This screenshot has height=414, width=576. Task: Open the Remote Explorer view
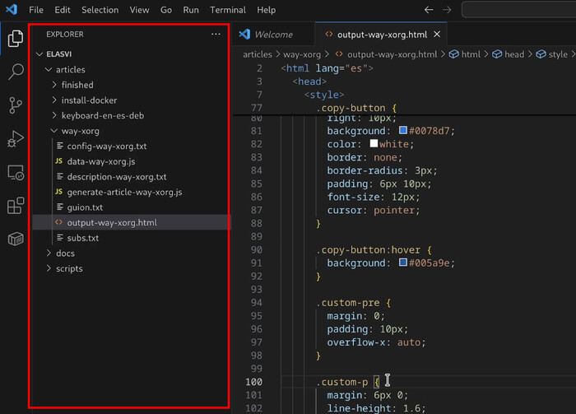pyautogui.click(x=16, y=172)
